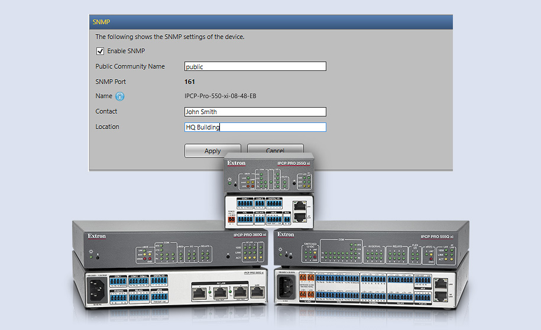Select the device name IPCP-Pro-550-xi-08-48-EB
Viewport: 541px width, 330px height.
click(x=220, y=96)
